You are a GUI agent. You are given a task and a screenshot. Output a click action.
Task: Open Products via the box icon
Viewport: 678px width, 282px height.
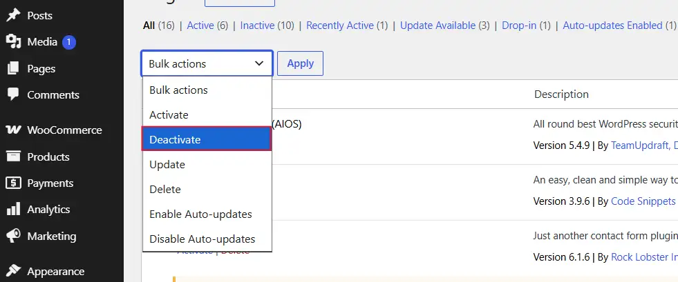click(x=13, y=157)
